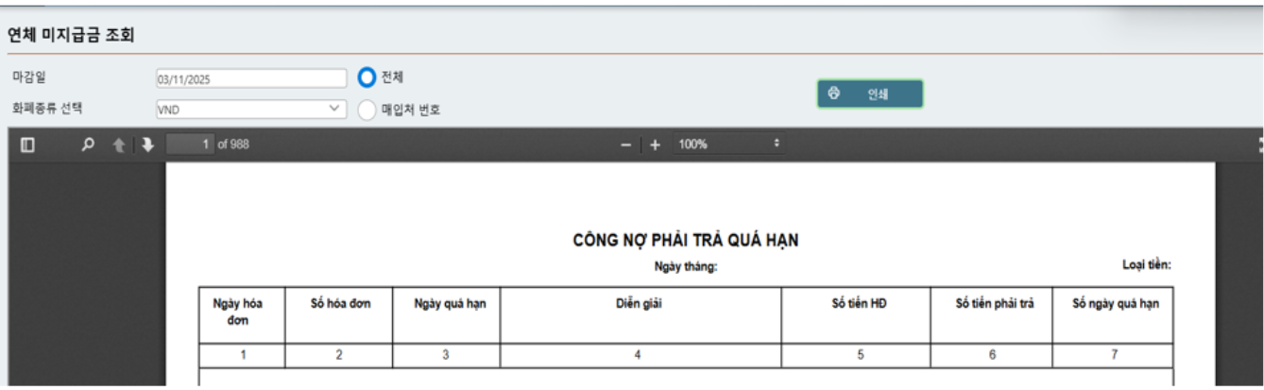The height and width of the screenshot is (390, 1264).
Task: Open the PDF find search icon
Action: coord(88,144)
